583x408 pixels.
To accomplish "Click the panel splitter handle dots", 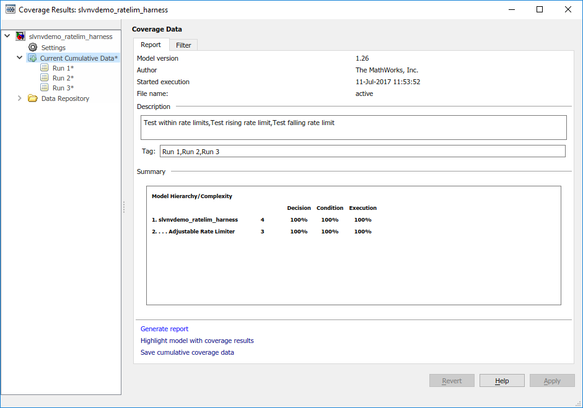I will tap(123, 207).
